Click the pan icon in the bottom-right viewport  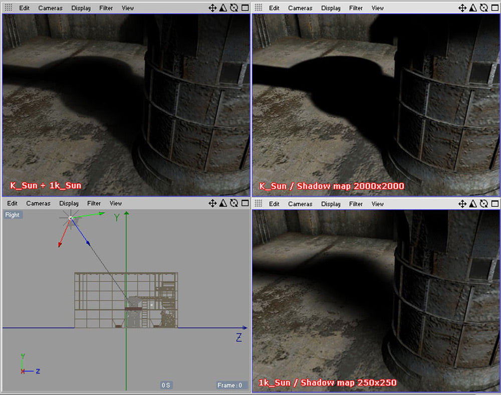coord(462,204)
